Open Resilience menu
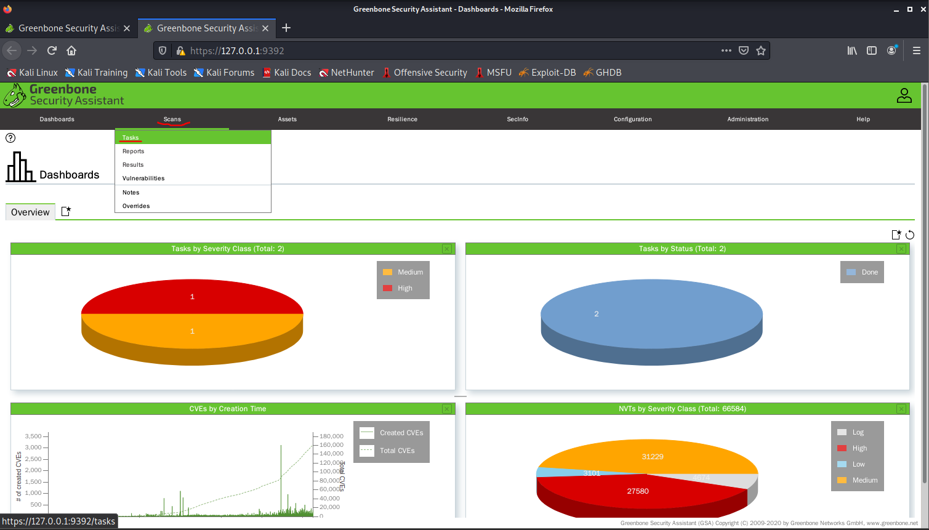Screen dimensions: 929x530 click(x=403, y=119)
